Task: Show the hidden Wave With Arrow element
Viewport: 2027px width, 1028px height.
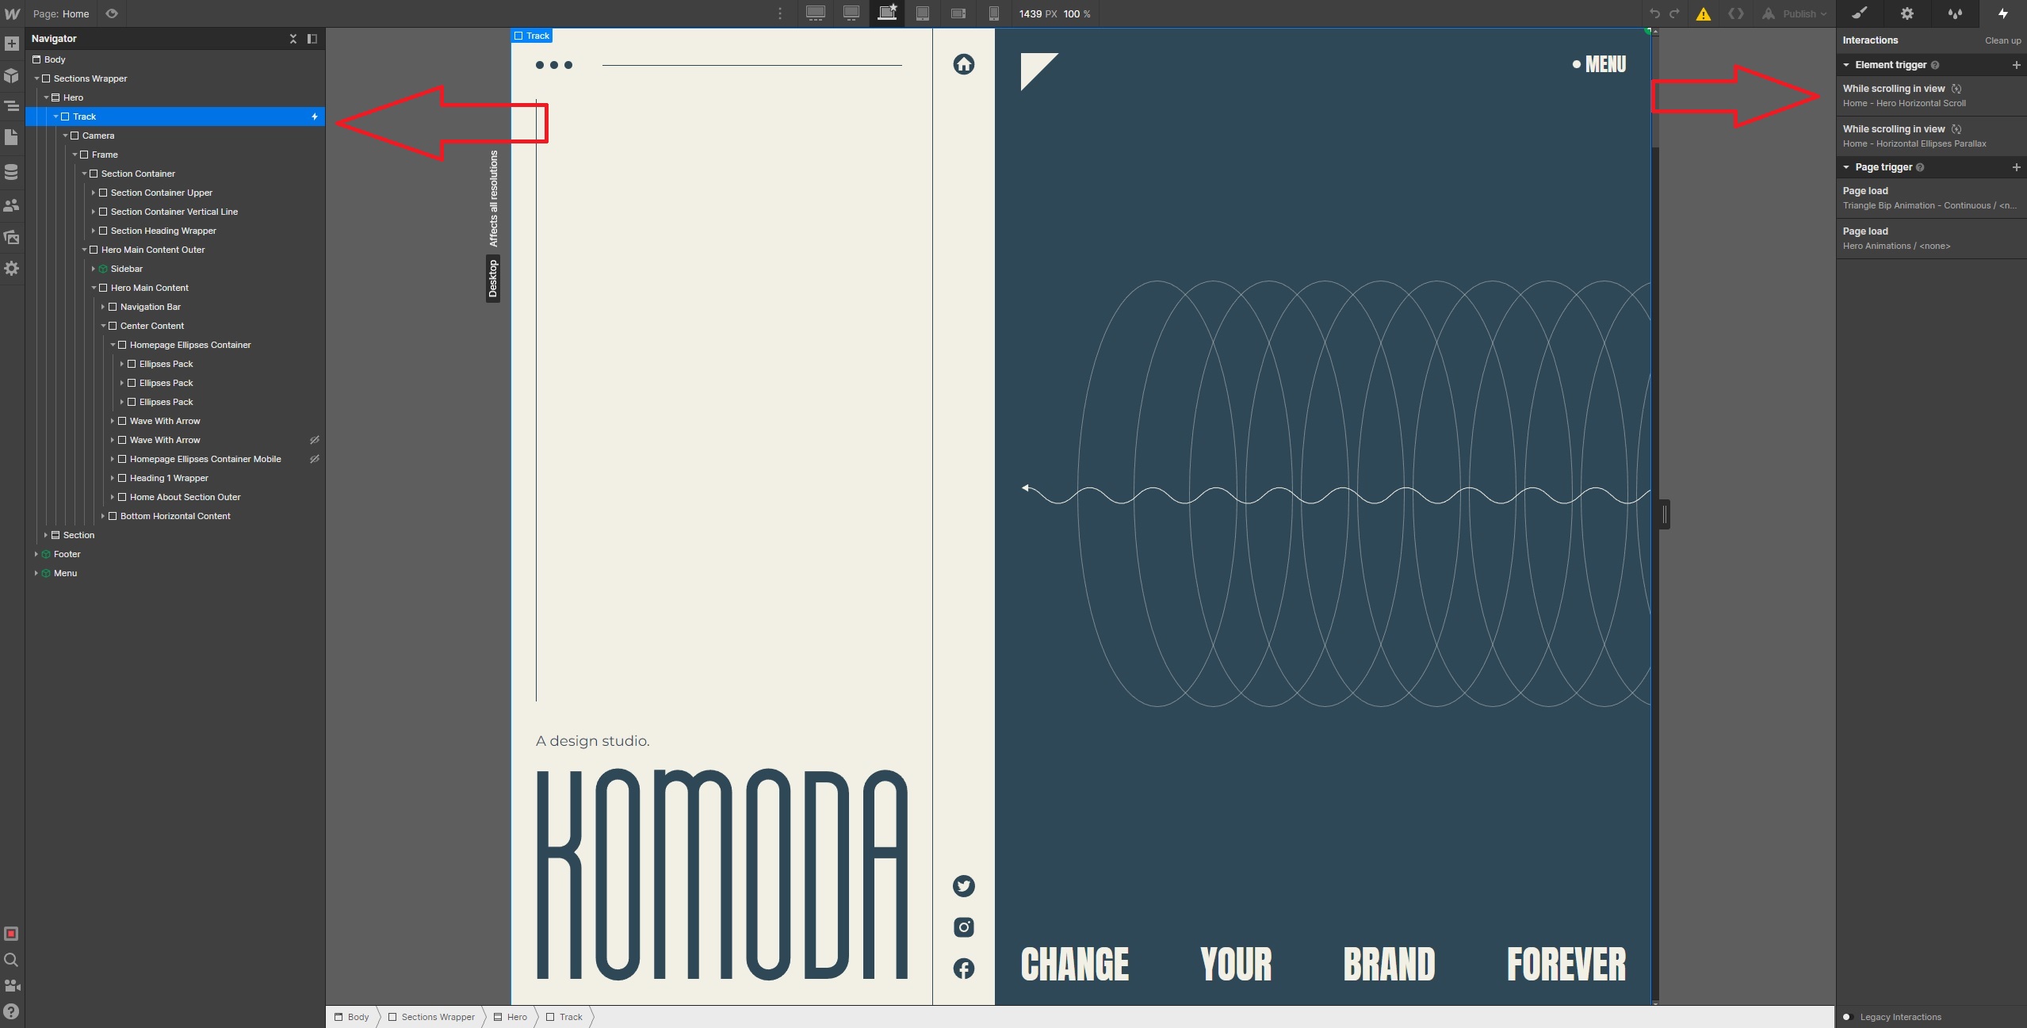Action: 315,440
